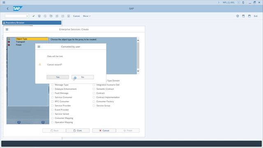Image resolution: width=263 pixels, height=148 pixels.
Task: Select the Fault Message radio button
Action: click(52, 93)
